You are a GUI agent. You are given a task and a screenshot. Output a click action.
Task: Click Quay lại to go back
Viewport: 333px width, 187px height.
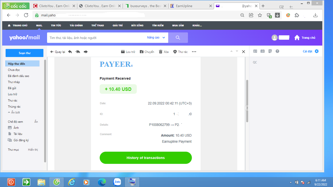point(58,52)
